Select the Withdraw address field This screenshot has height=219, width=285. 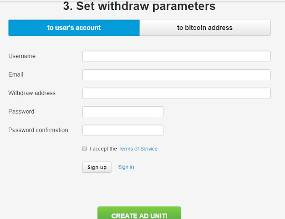pyautogui.click(x=176, y=93)
